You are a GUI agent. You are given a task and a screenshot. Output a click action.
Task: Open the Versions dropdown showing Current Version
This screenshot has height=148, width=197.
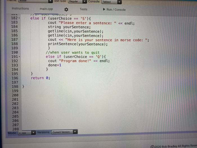[64, 132]
